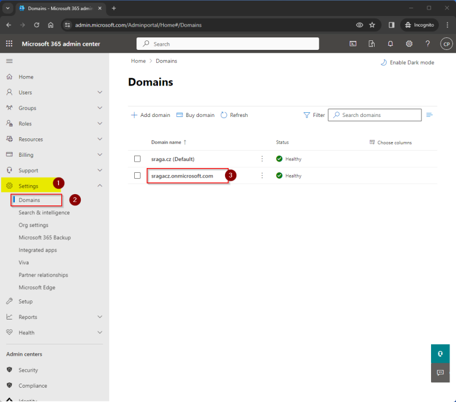Enable Dark mode toggle

(x=407, y=62)
